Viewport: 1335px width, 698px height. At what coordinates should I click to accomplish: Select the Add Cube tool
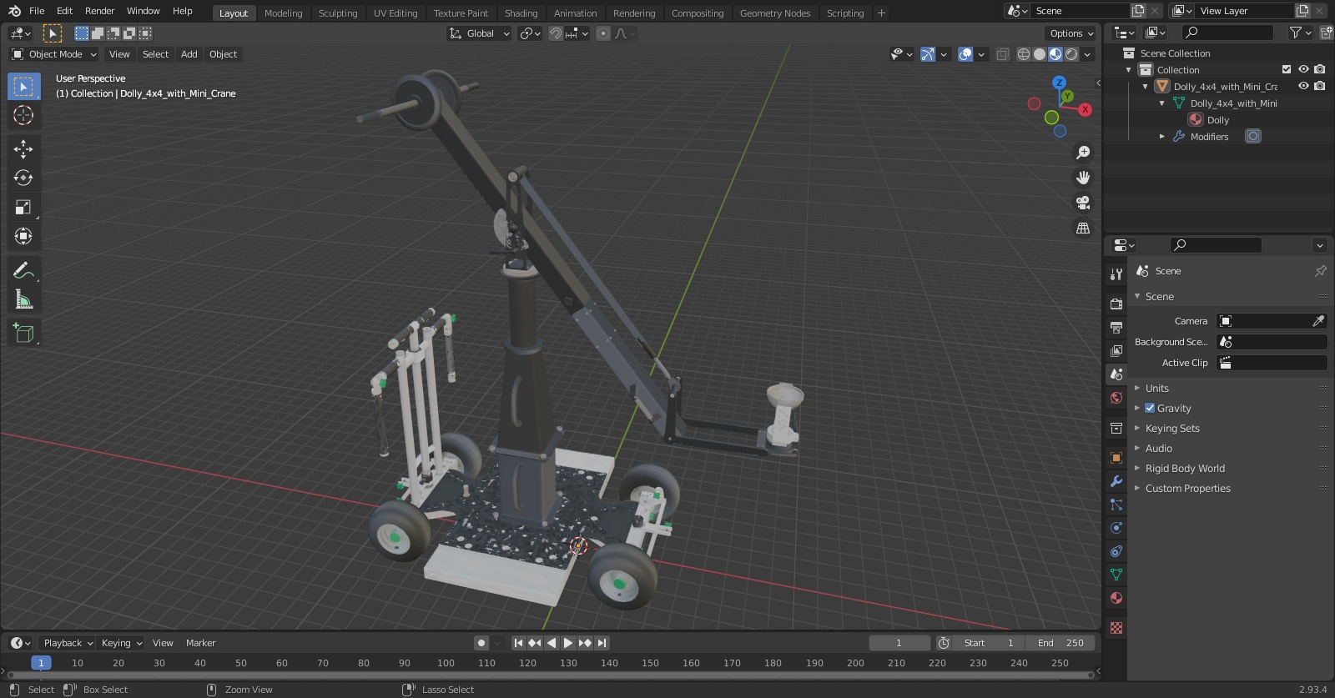point(23,333)
